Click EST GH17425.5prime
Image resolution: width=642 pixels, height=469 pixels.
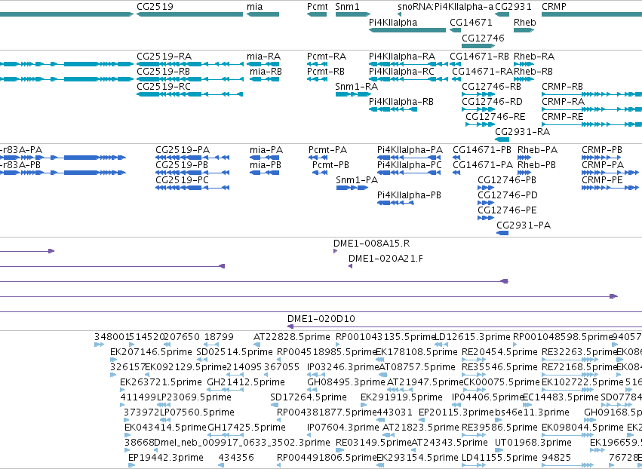(226, 435)
